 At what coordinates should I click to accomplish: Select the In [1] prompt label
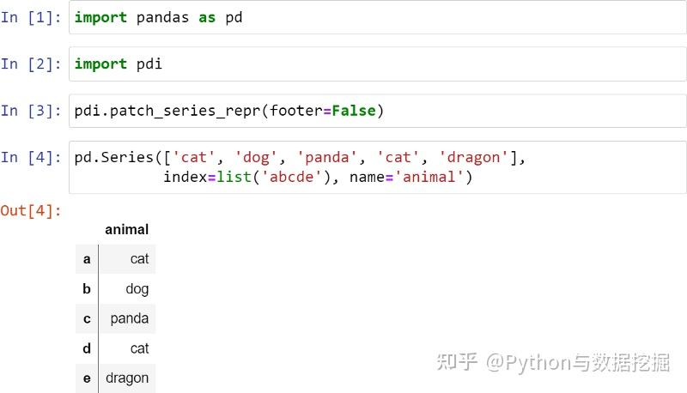(31, 17)
